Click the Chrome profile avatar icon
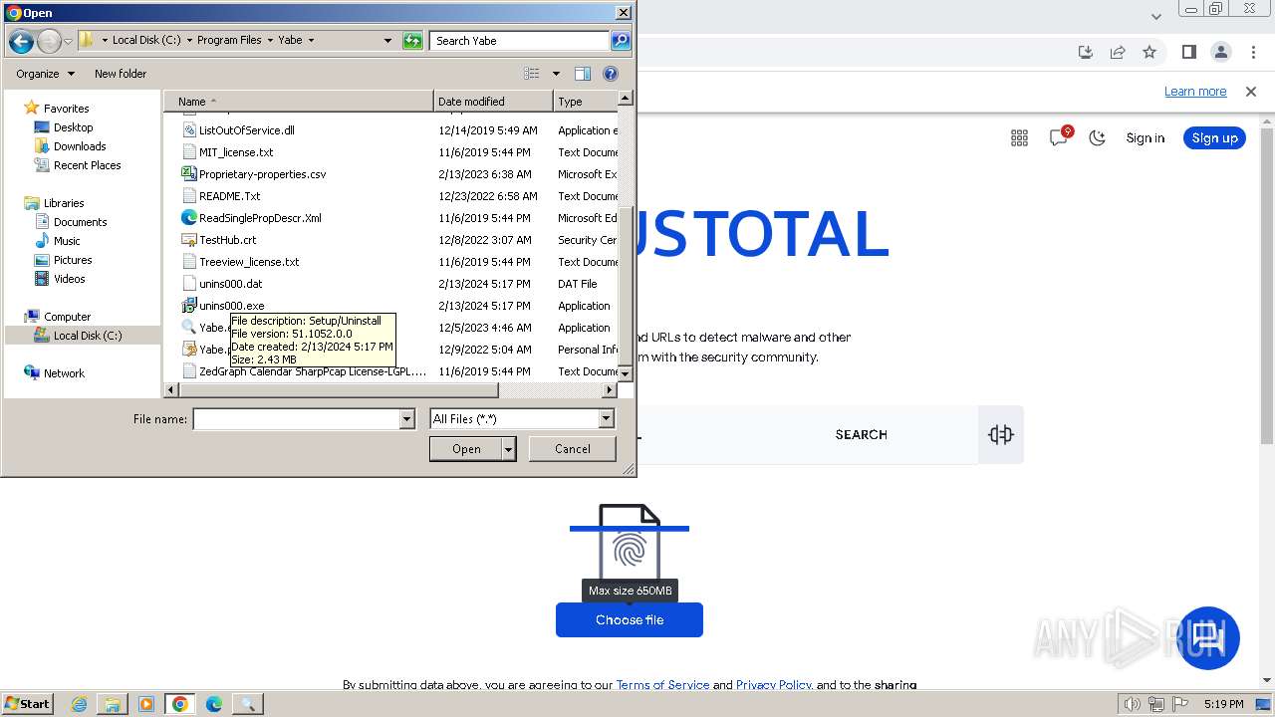 [1221, 52]
